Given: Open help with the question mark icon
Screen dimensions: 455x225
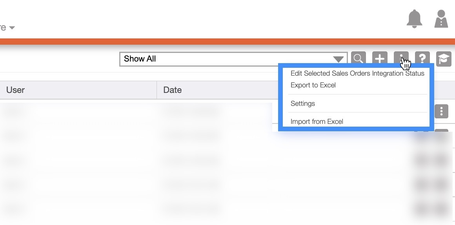Looking at the screenshot, I should coord(422,59).
